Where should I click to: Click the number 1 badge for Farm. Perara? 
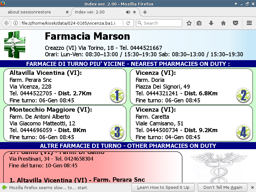(117, 95)
